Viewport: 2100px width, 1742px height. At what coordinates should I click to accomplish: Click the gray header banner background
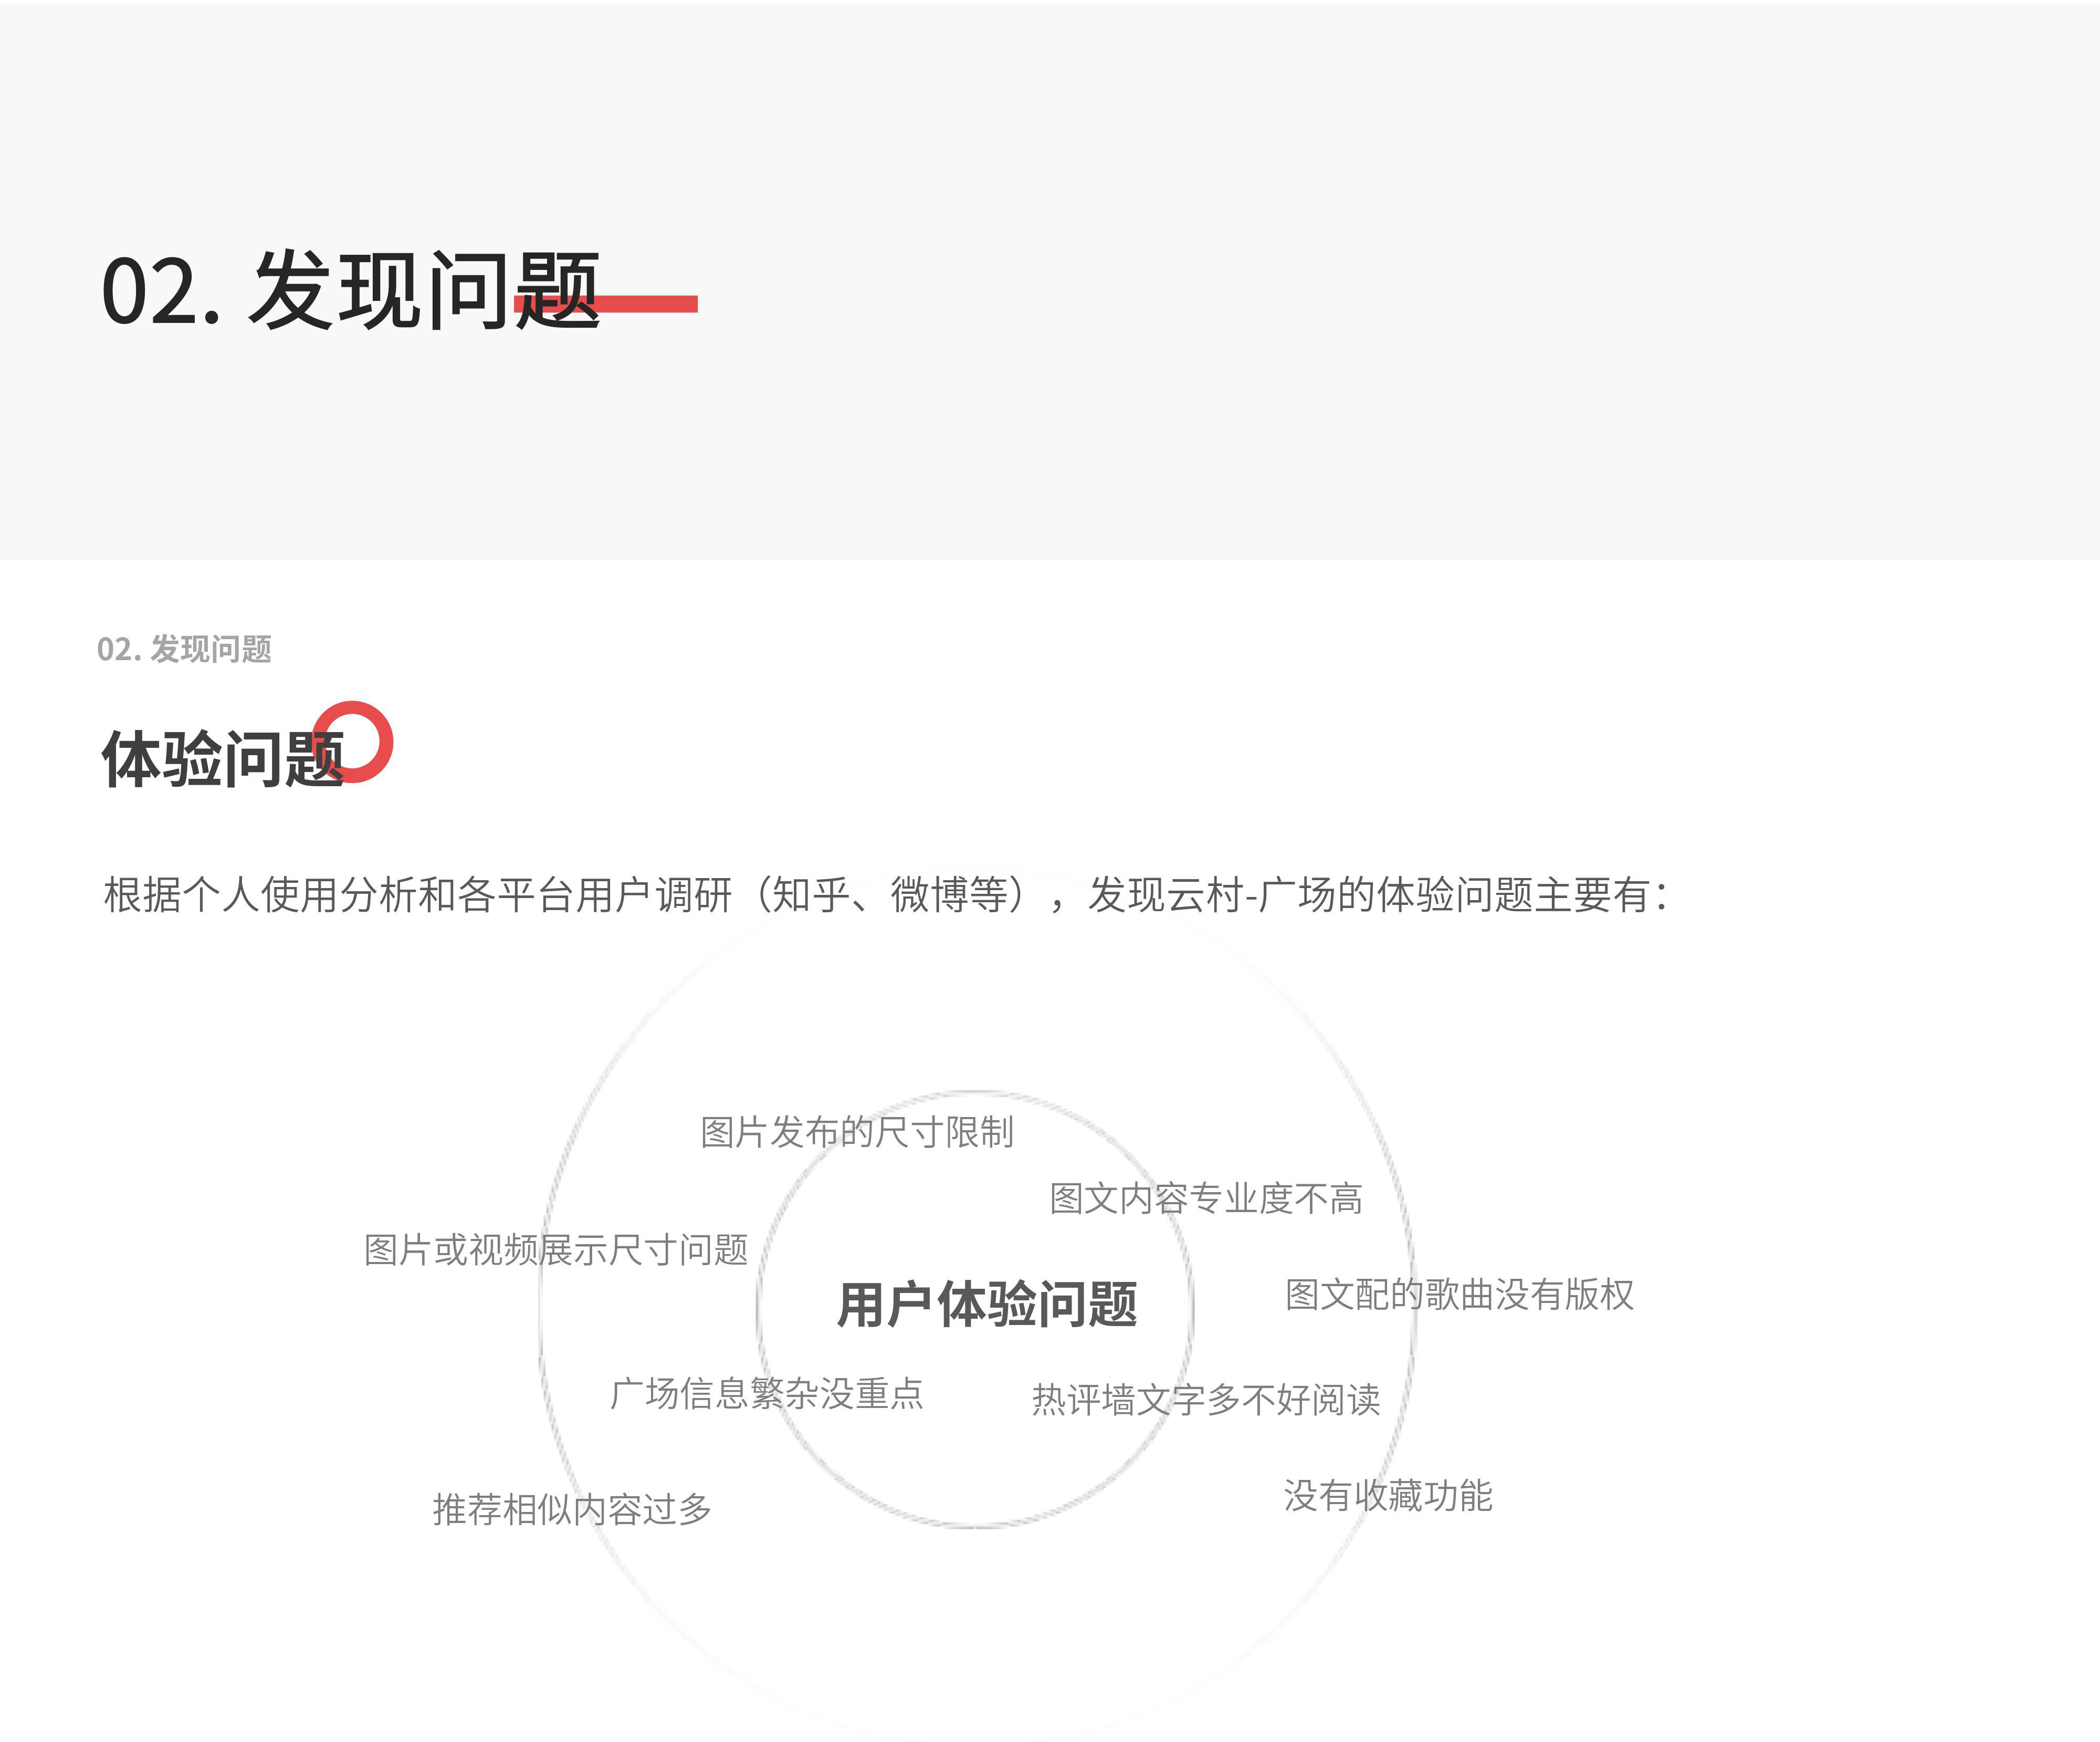(x=1300, y=280)
